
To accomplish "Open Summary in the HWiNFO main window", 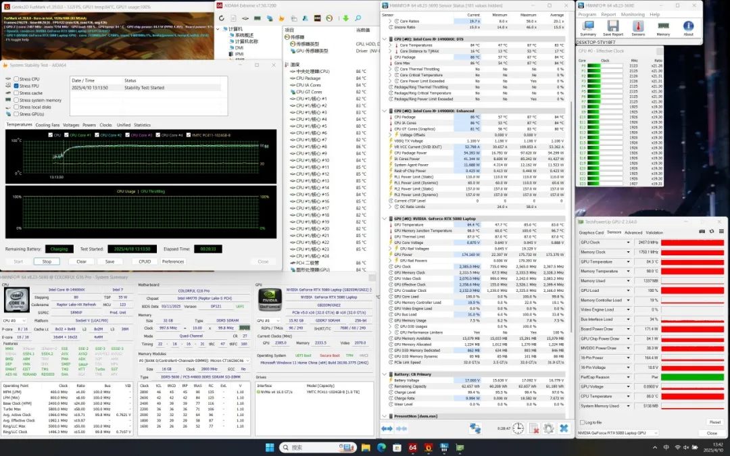I will pos(588,28).
